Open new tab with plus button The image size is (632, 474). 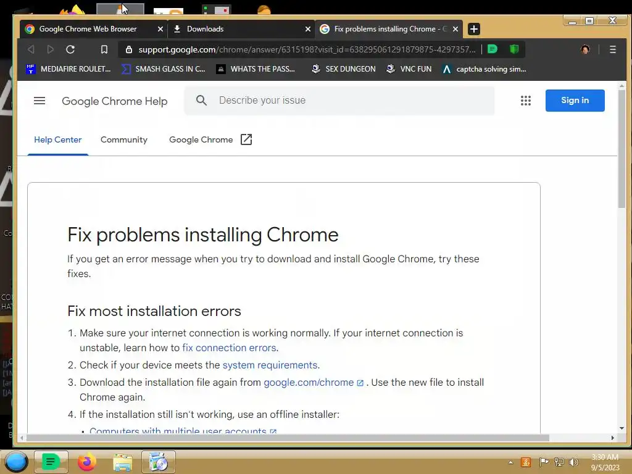[474, 29]
